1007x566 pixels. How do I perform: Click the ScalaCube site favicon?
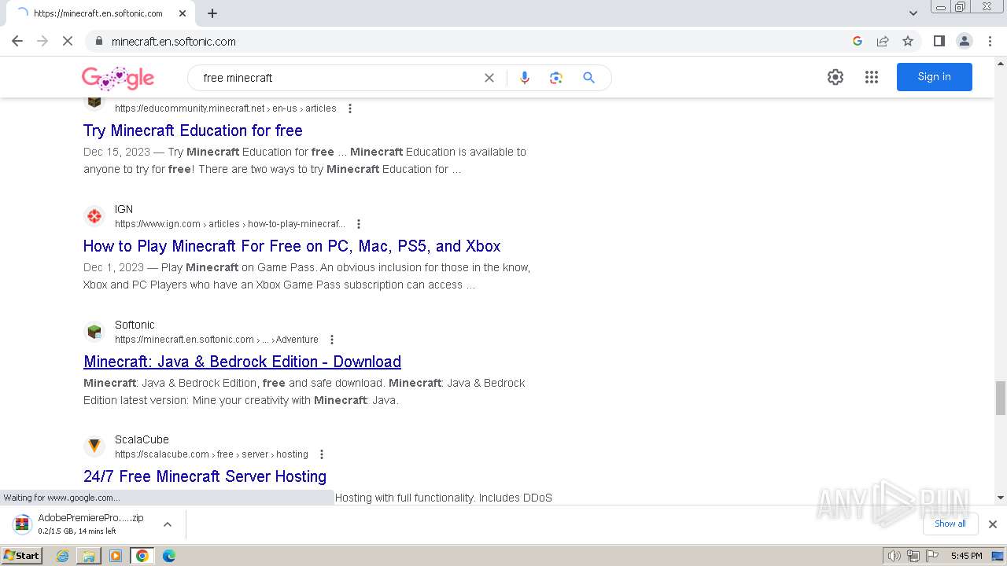[x=94, y=447]
